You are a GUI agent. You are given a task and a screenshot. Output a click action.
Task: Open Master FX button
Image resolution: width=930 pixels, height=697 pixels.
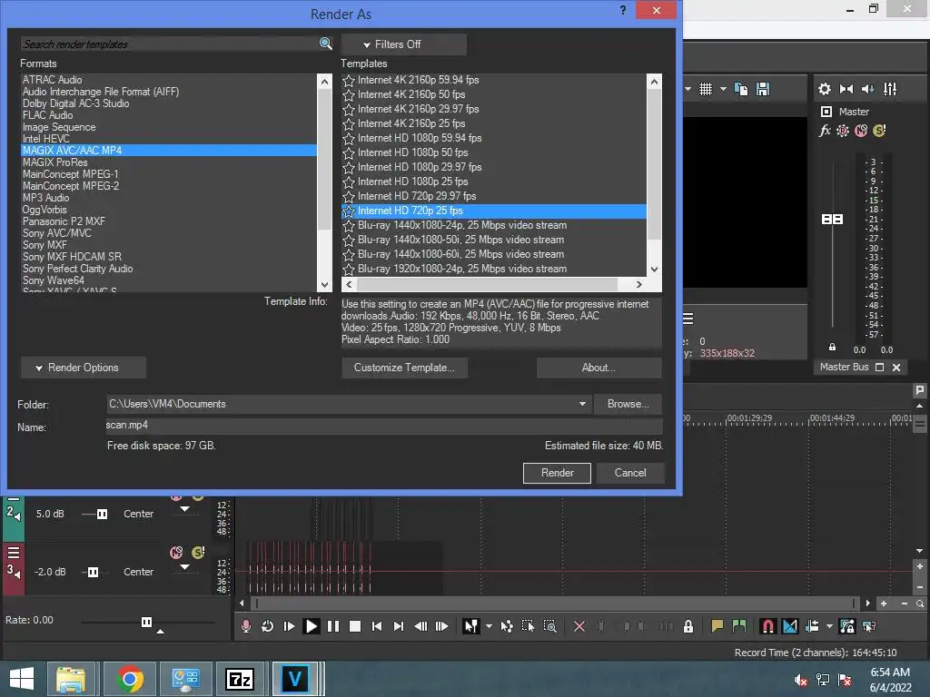tap(825, 131)
